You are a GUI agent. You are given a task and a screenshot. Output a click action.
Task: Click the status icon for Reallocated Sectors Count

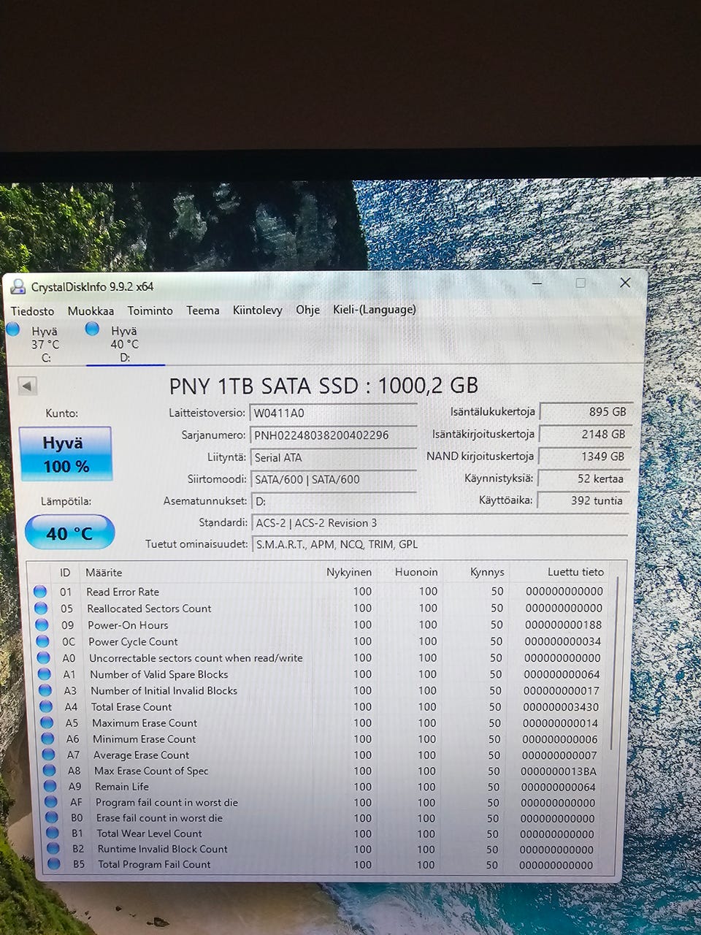point(41,608)
